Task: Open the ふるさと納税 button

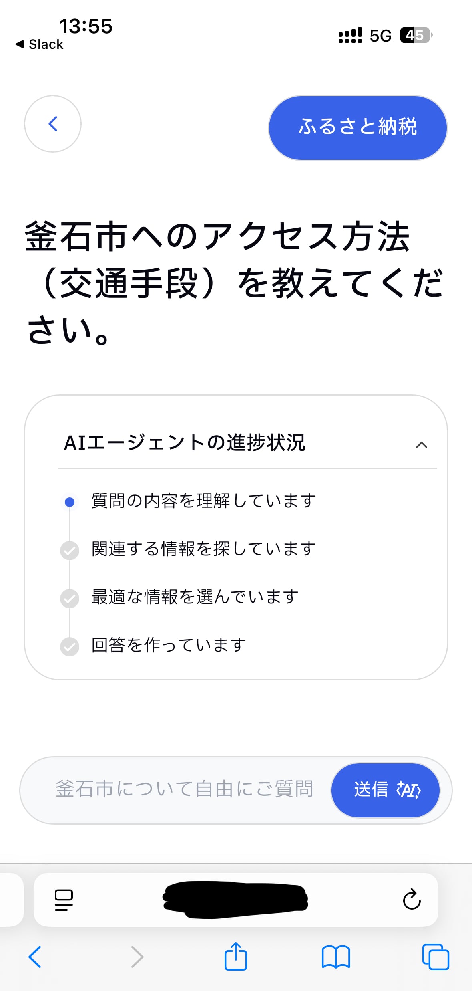Action: click(x=358, y=127)
